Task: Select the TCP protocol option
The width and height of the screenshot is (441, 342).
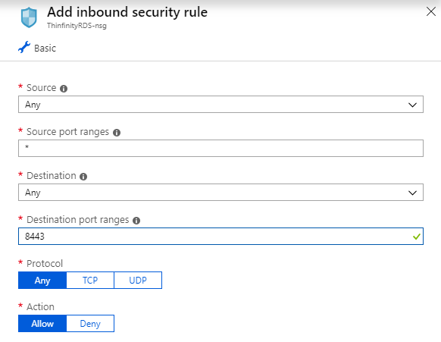Action: (x=90, y=280)
